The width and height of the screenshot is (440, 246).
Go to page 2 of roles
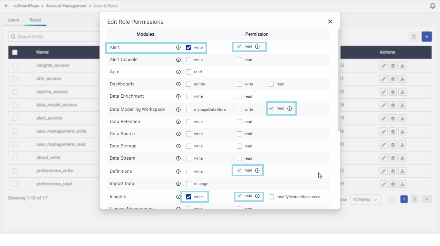click(415, 199)
